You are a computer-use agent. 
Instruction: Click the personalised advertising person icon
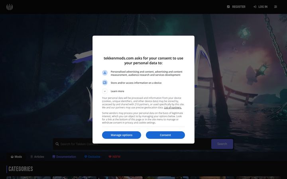click(x=105, y=73)
